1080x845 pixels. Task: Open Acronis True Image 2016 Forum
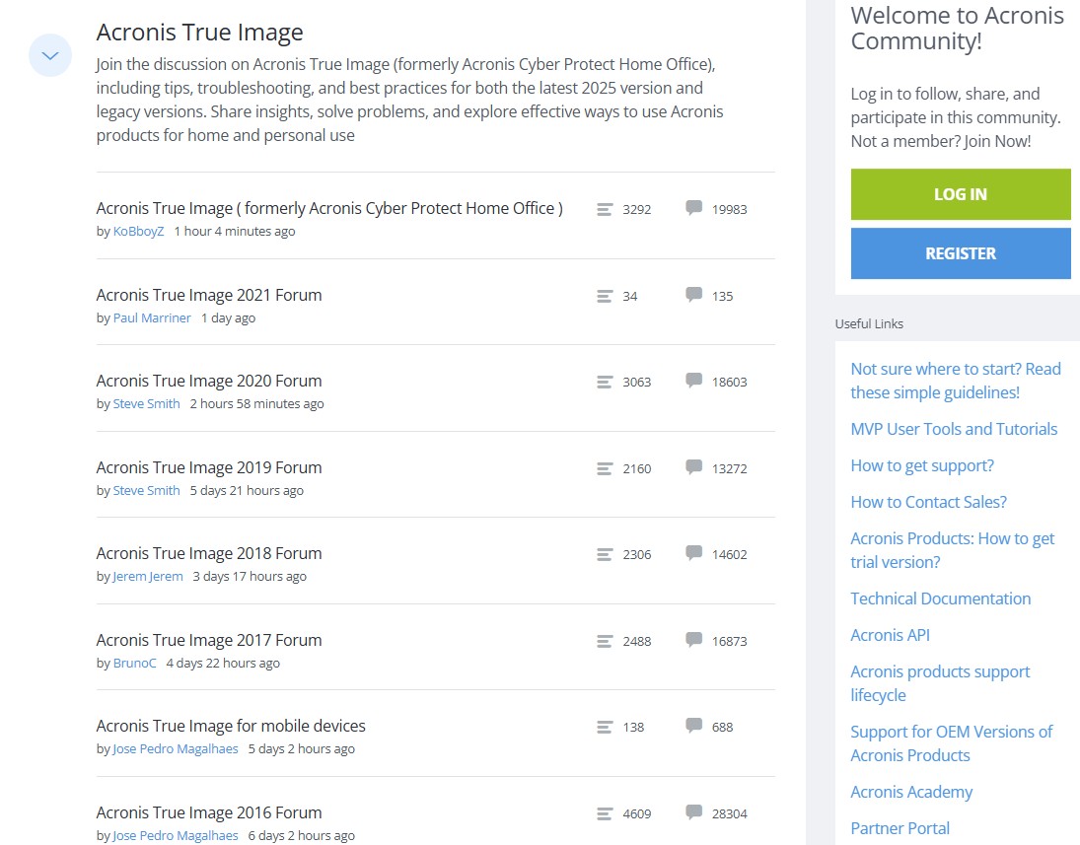pyautogui.click(x=209, y=812)
